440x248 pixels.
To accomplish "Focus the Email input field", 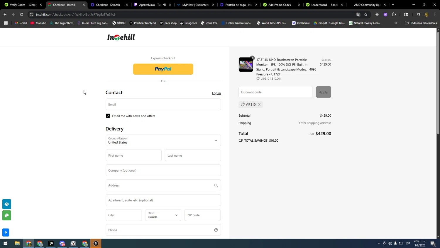I will coord(163,104).
